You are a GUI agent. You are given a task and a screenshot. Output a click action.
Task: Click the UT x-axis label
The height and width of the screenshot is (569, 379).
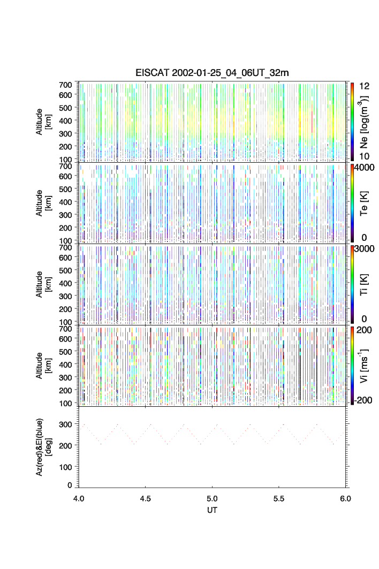212,510
